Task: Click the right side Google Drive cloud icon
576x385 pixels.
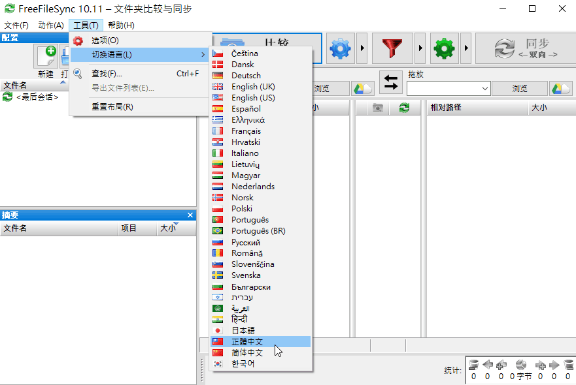Action: [561, 88]
